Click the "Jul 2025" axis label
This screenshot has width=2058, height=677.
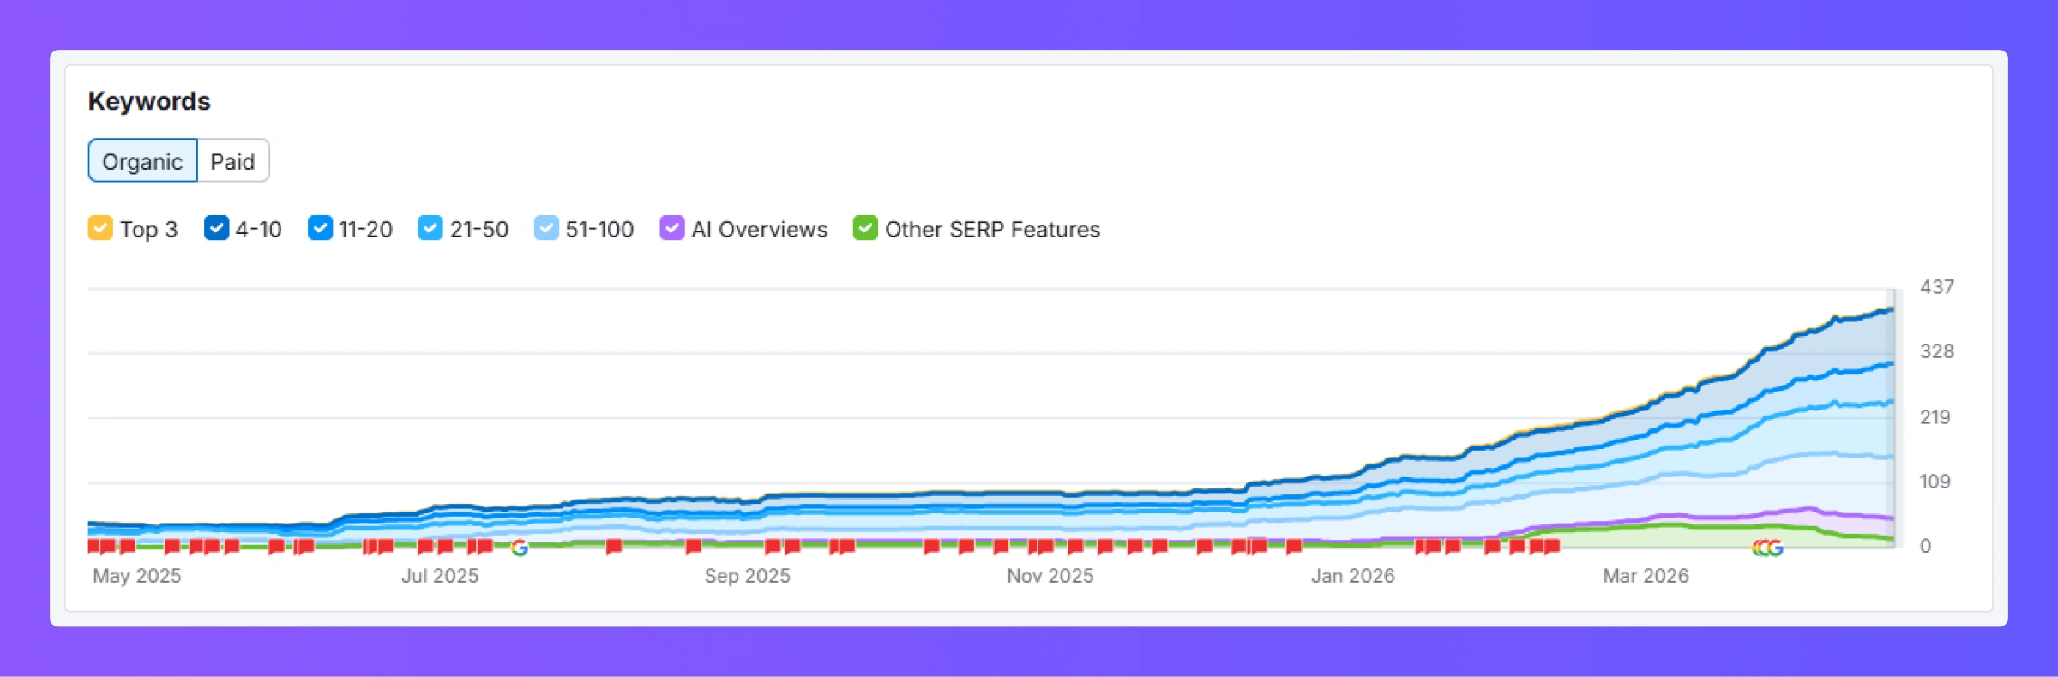point(440,576)
